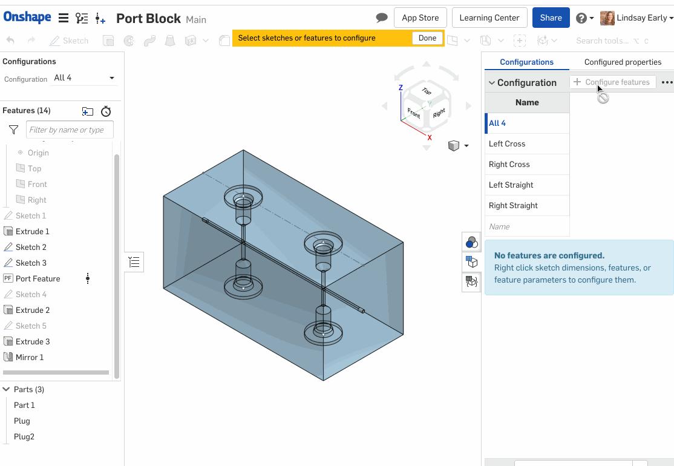Open the Configuration dropdown showing All 4

(83, 78)
